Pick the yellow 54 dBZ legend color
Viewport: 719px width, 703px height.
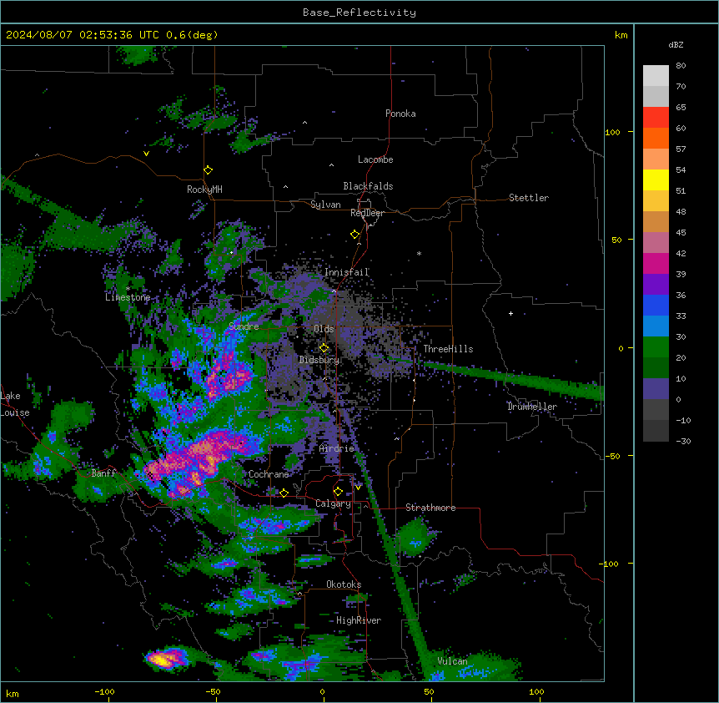coord(656,180)
